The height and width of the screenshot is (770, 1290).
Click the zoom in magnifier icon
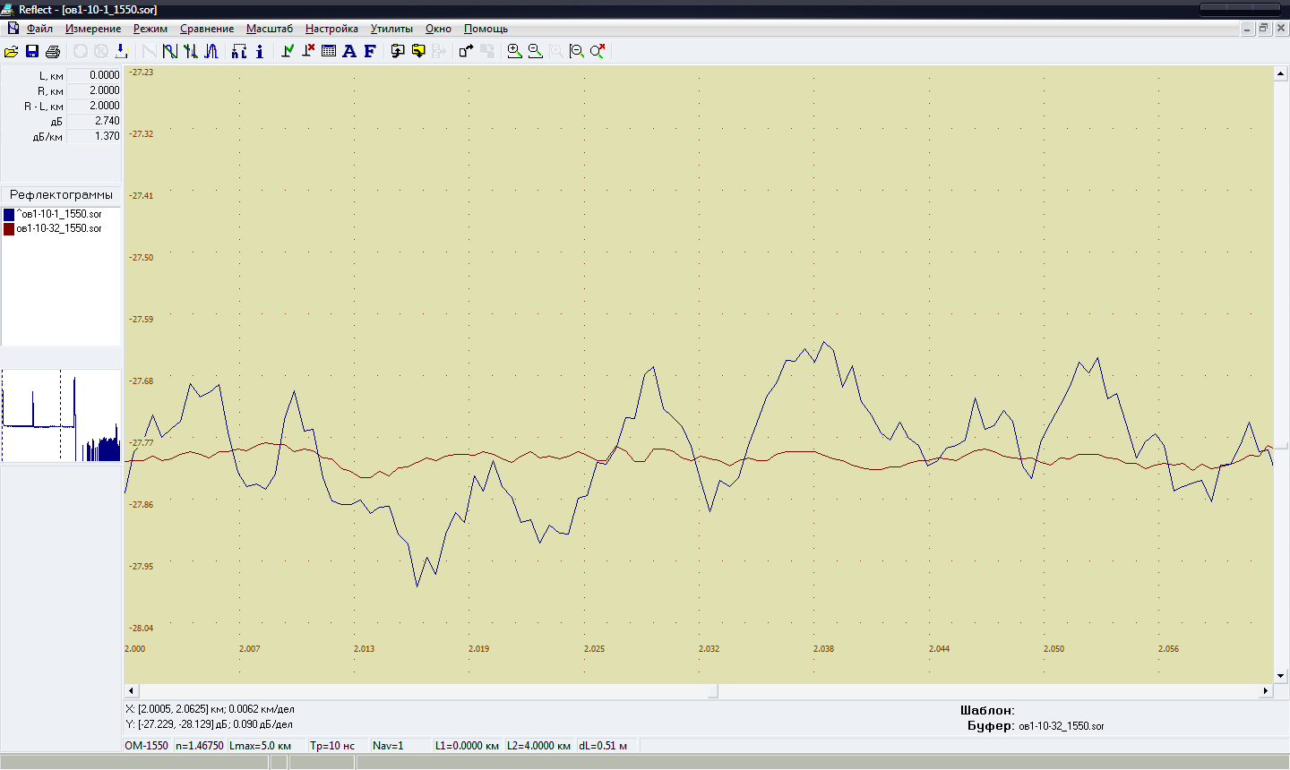point(514,52)
